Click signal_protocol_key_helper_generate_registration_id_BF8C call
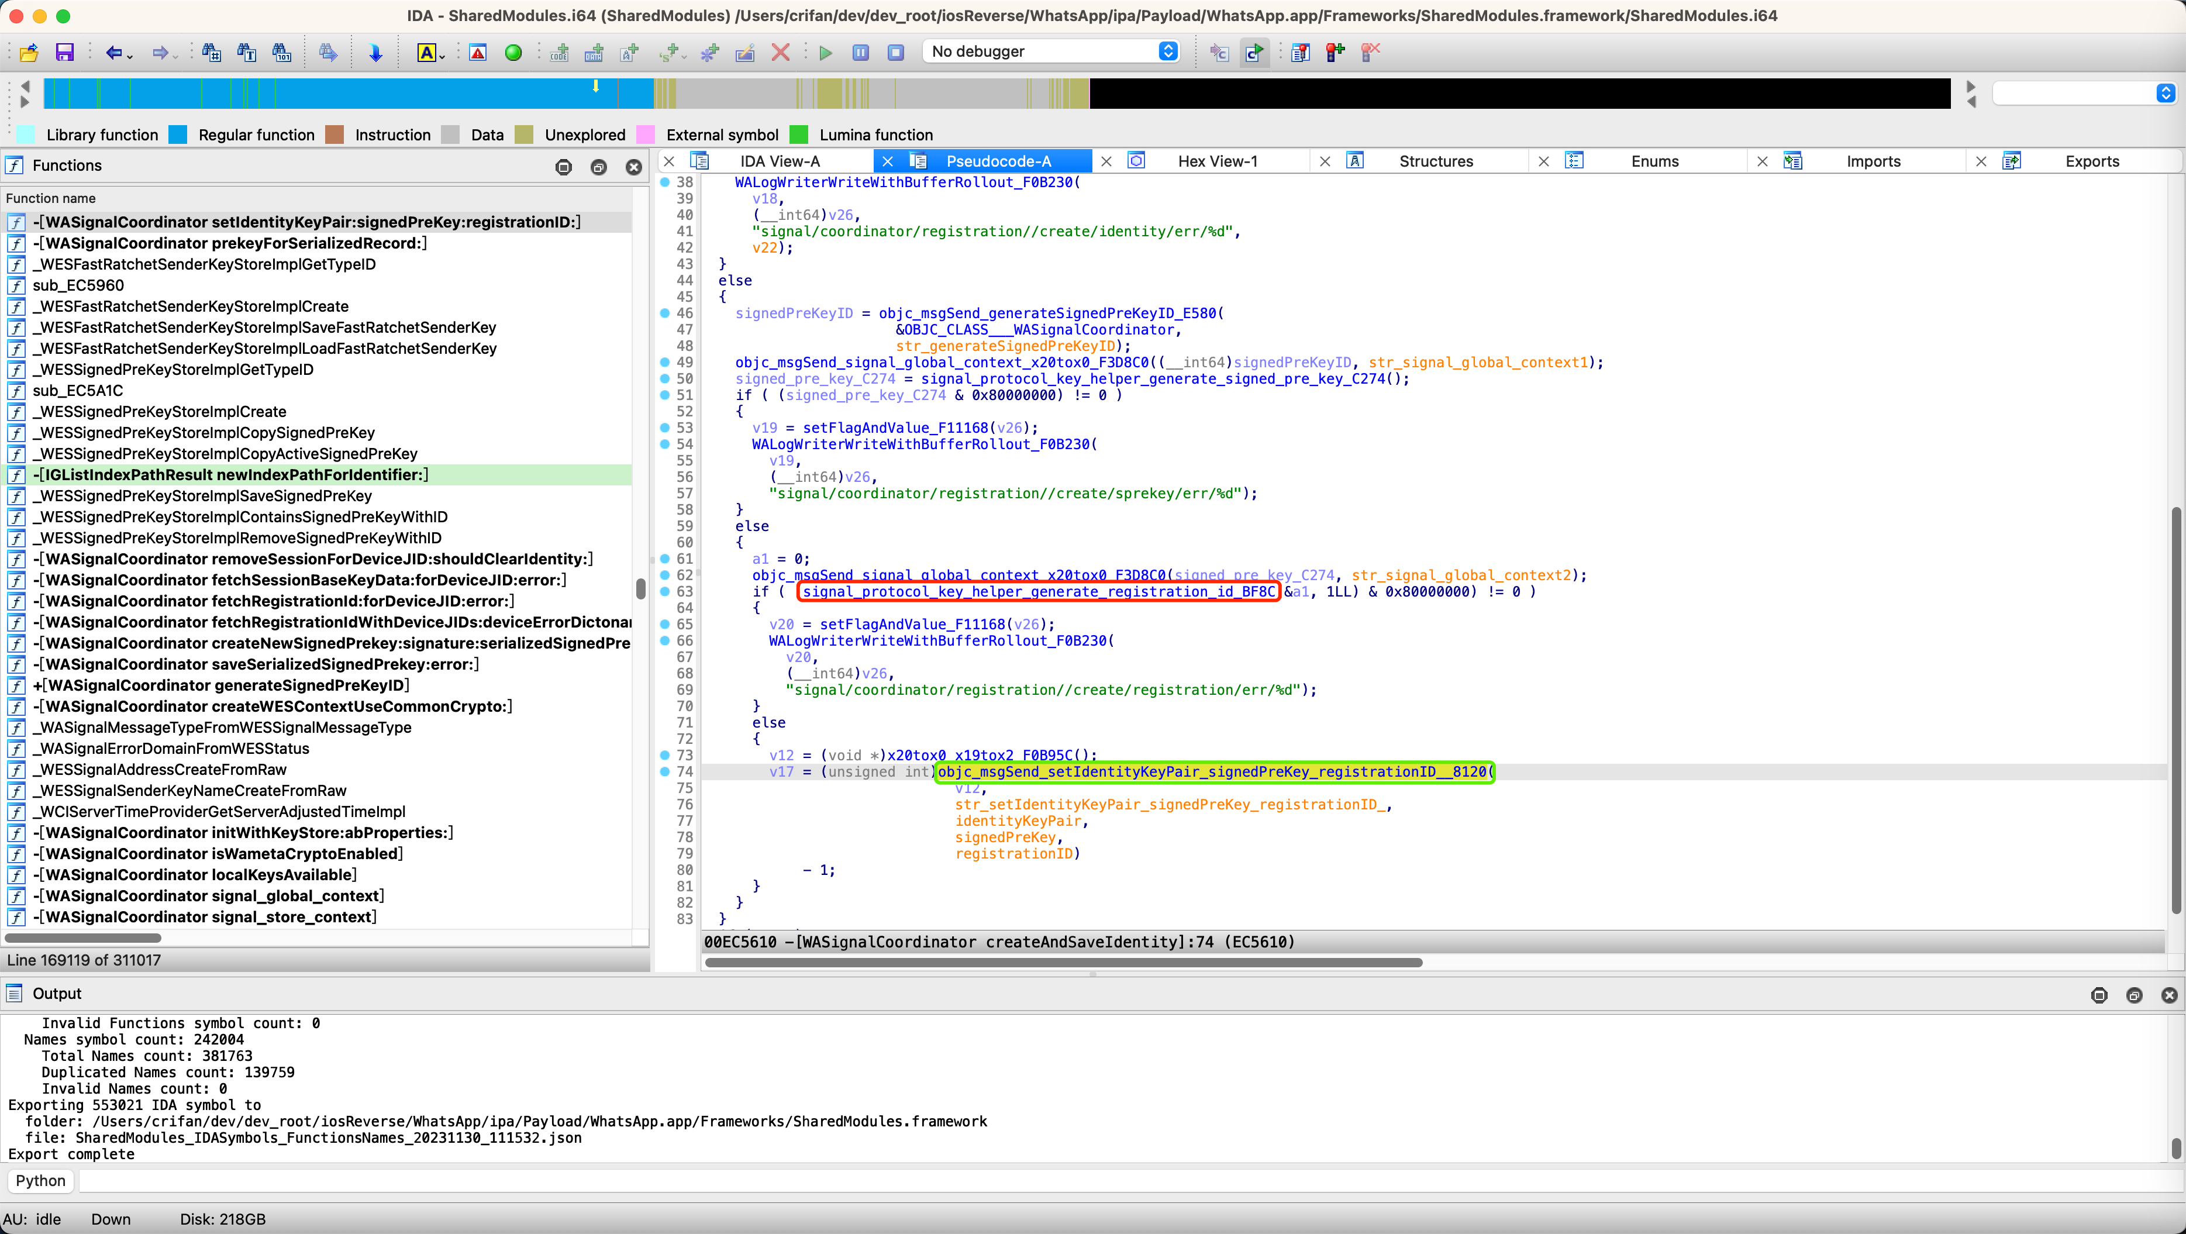2186x1234 pixels. pyautogui.click(x=1039, y=591)
